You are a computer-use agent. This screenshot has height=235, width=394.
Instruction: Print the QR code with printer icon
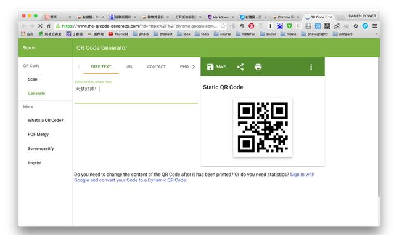258,66
